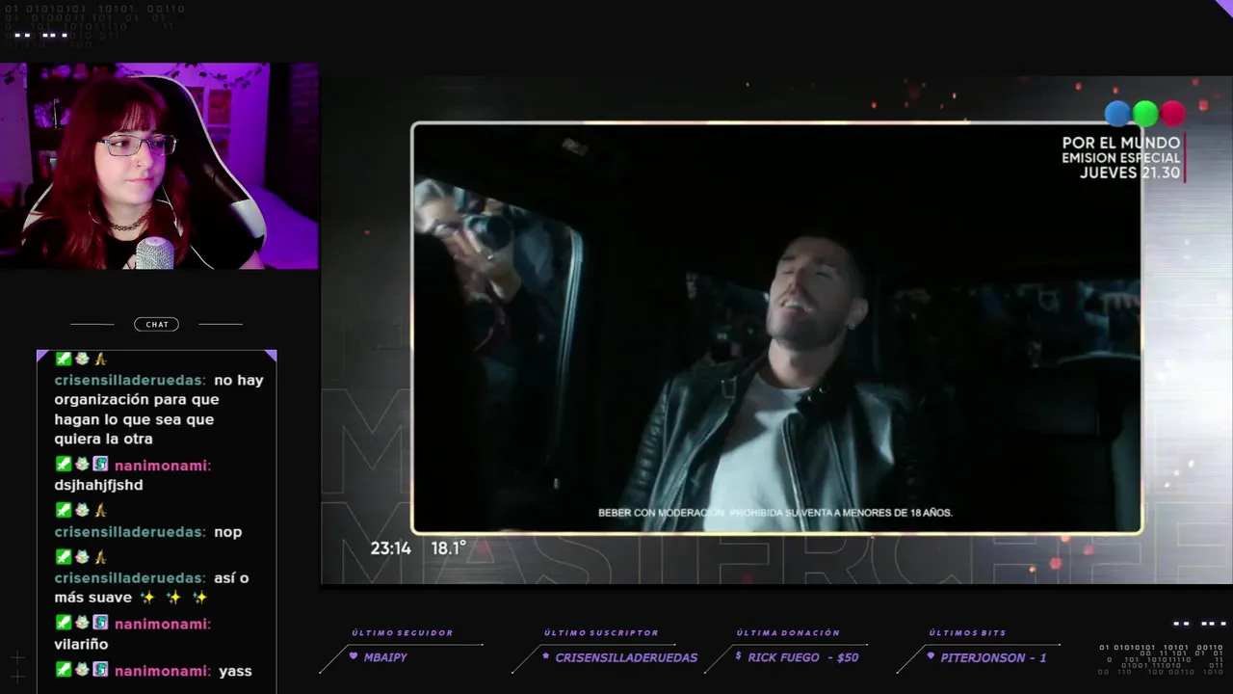1233x694 pixels.
Task: Click the banana badge above 'así o más suave'
Action: pyautogui.click(x=100, y=556)
